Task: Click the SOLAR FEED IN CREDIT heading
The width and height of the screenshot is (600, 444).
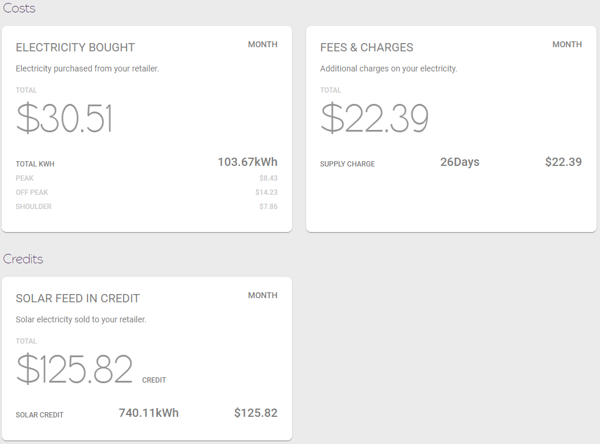Action: pos(77,298)
